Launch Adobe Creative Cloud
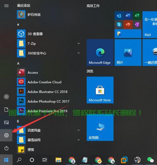Viewport: 157px width, 165px height. [48, 82]
